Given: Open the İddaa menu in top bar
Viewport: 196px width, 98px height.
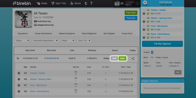Looking at the screenshot, I should point(42,3).
